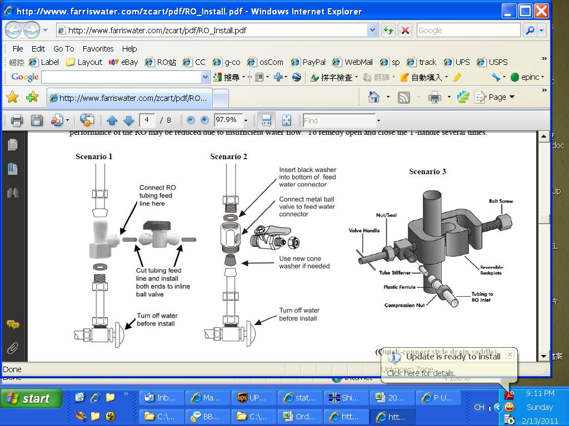Click the Refresh page icon
569x426 pixels.
(388, 31)
